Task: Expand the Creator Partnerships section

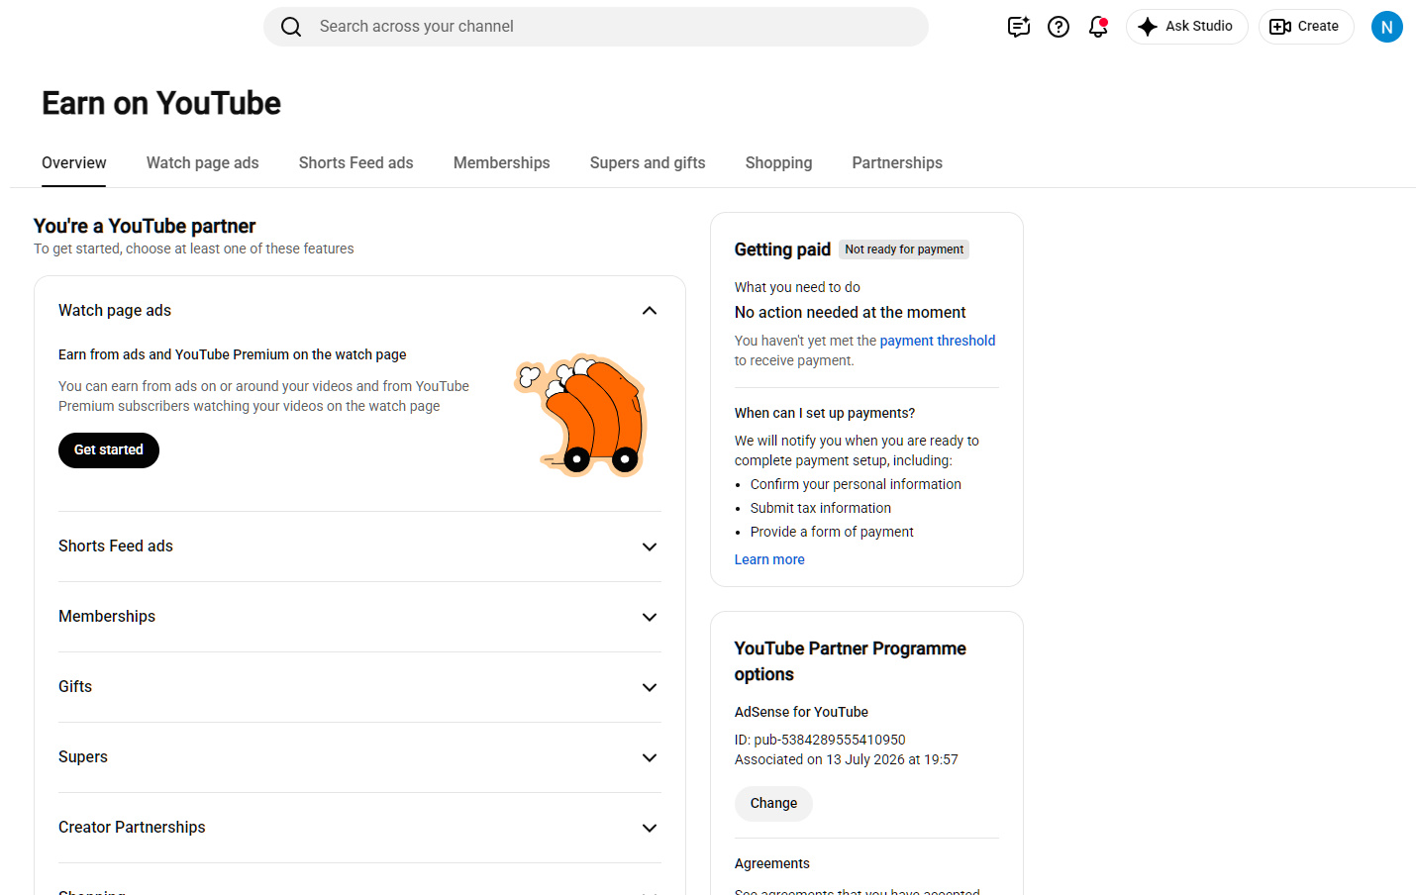Action: point(359,828)
